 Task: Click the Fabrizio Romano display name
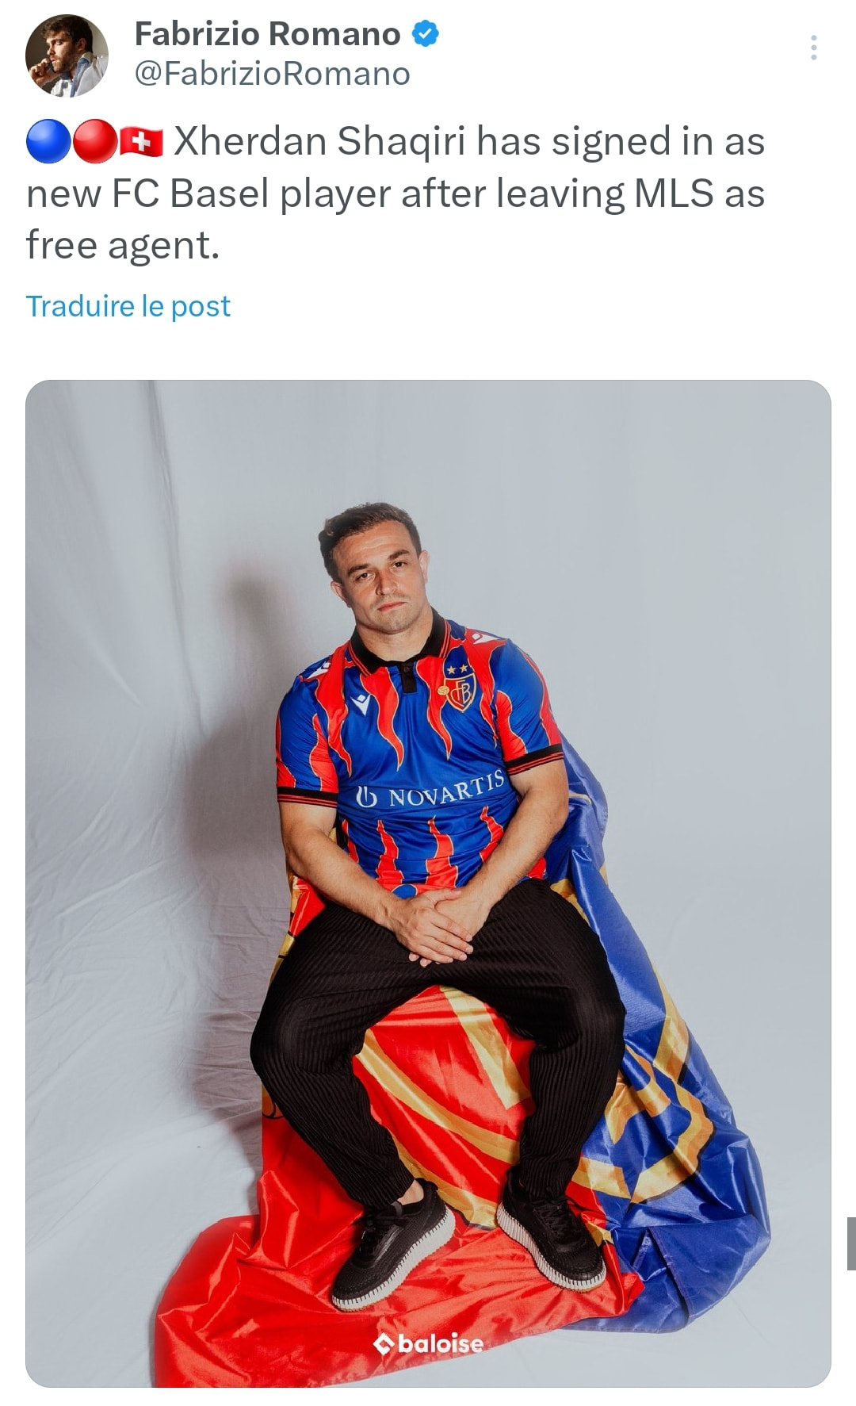click(x=267, y=34)
